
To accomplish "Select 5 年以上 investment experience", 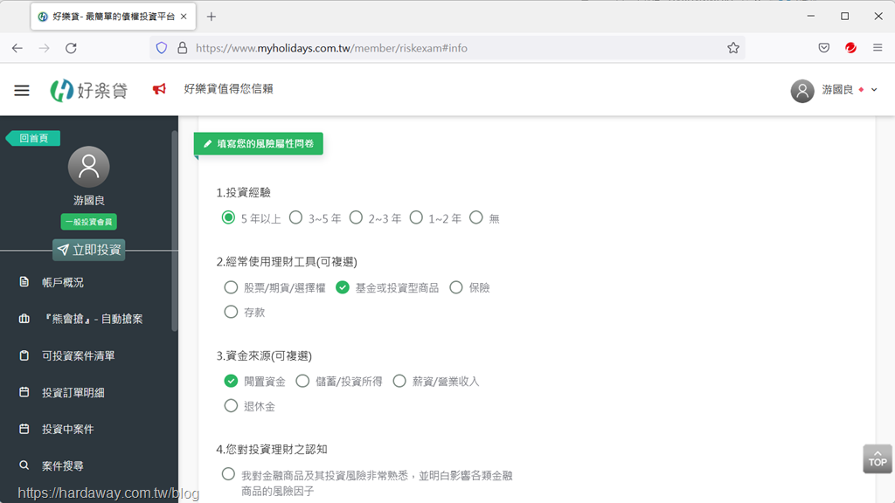I will coord(228,217).
